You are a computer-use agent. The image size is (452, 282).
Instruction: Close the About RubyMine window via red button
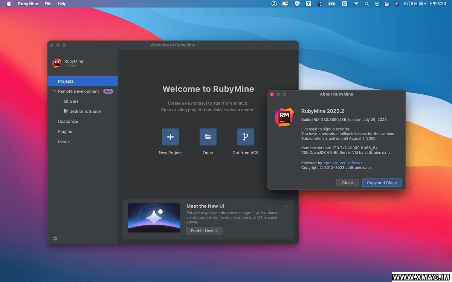point(272,94)
